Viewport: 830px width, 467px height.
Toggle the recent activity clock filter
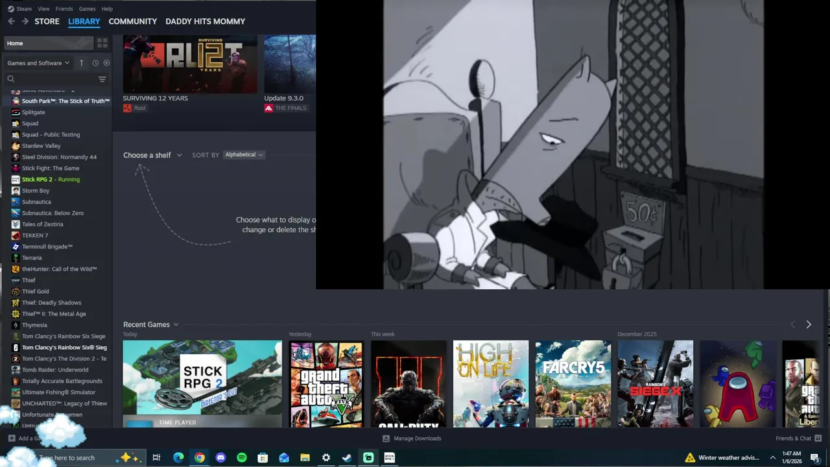coord(95,63)
